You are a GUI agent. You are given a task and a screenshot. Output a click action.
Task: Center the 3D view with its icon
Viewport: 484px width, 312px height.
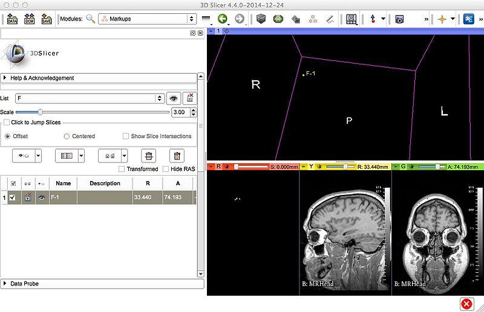pos(227,31)
